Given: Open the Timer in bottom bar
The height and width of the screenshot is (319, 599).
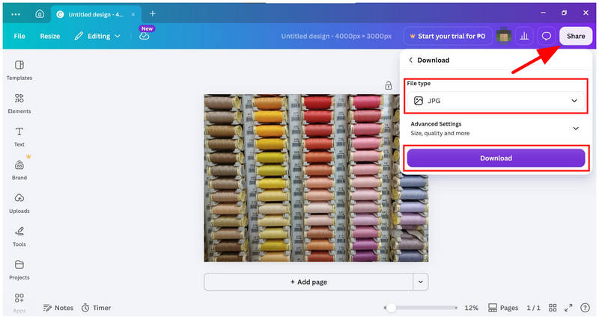Looking at the screenshot, I should coord(97,308).
